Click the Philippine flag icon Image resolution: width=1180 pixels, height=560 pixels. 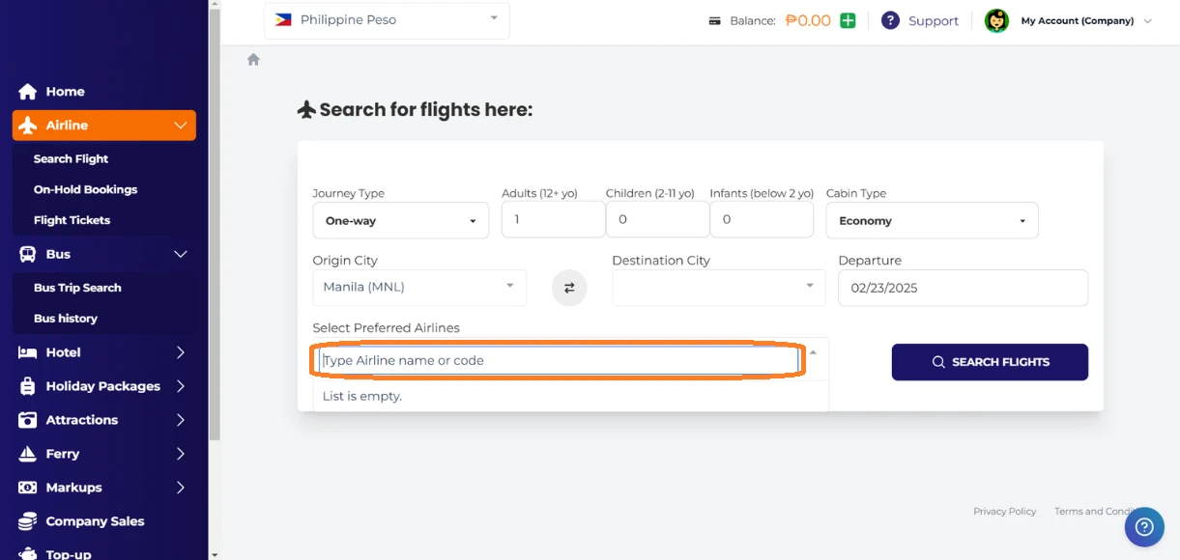283,19
